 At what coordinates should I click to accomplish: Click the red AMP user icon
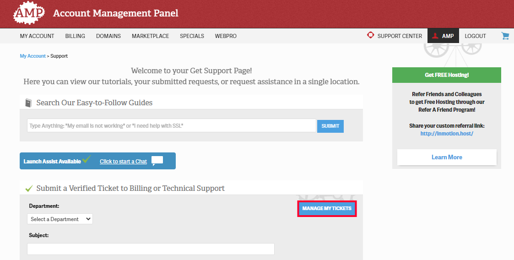coord(435,36)
